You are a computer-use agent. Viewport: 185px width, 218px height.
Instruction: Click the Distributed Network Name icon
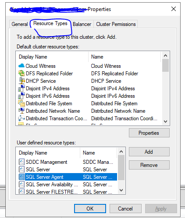21,111
